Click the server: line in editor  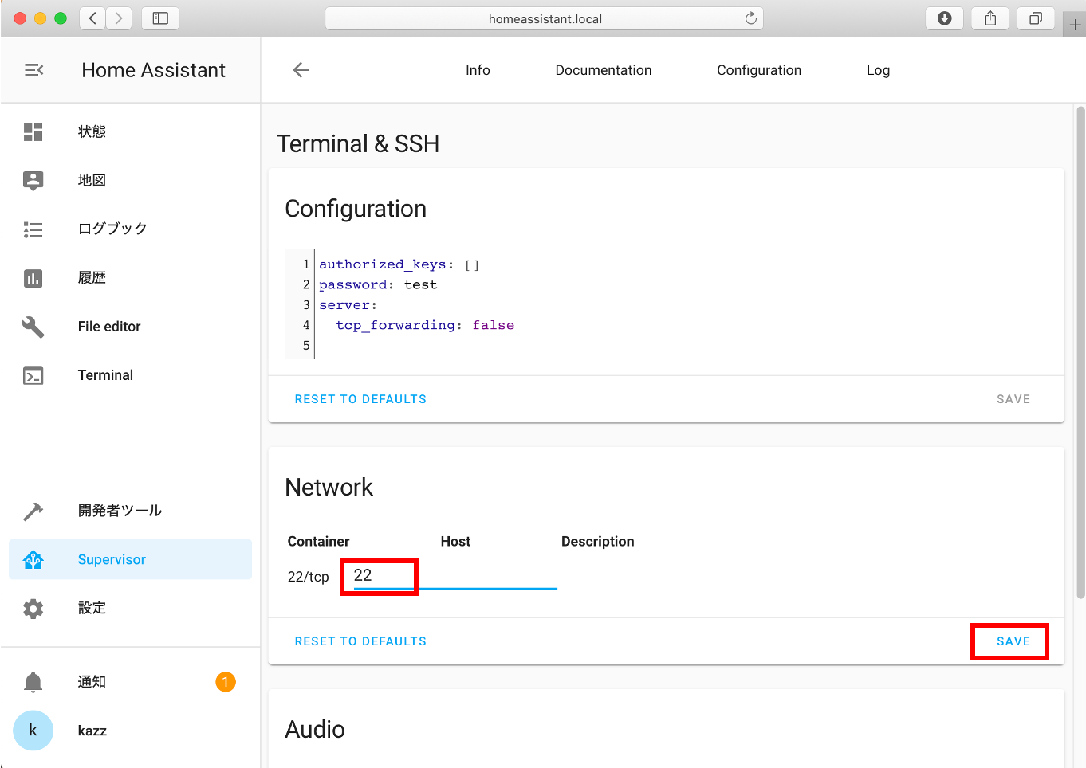click(x=348, y=305)
